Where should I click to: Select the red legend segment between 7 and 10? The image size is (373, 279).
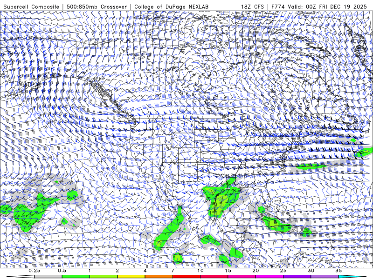click(x=186, y=277)
